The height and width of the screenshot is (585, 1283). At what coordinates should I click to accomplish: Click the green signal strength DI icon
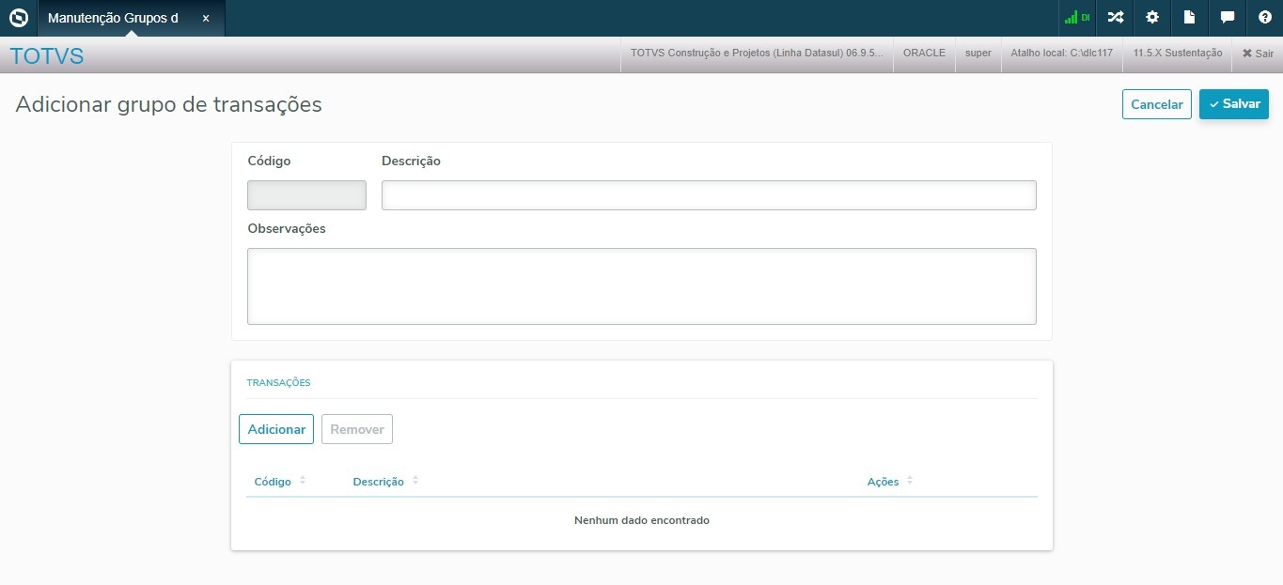pos(1076,18)
